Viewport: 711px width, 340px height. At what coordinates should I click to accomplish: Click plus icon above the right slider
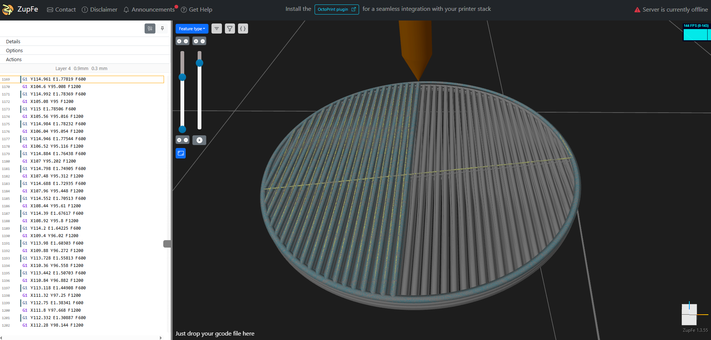(196, 41)
